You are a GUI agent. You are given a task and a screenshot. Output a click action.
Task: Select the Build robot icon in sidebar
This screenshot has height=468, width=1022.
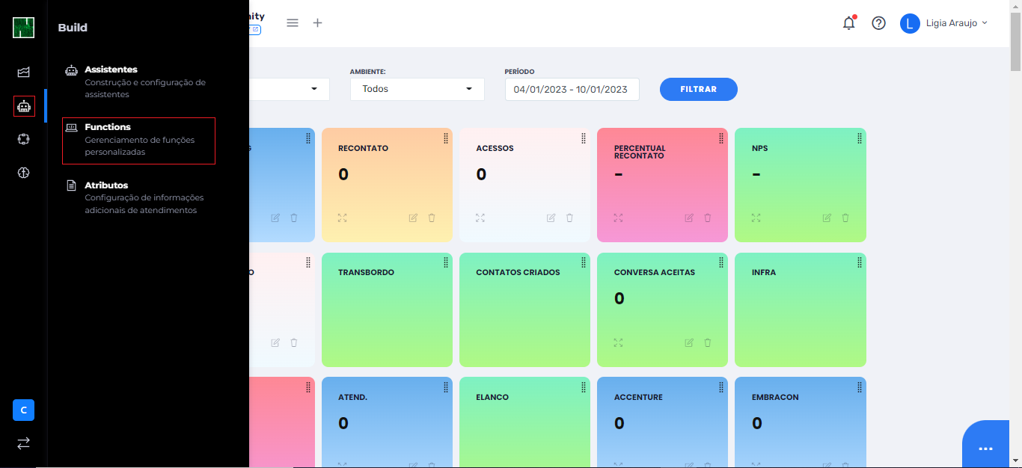[24, 106]
